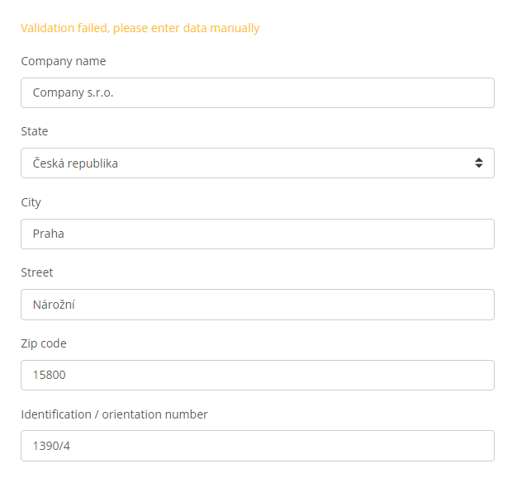Viewport: 517px width, 492px height.
Task: Click the State dropdown up-down arrow icon
Action: click(x=479, y=163)
